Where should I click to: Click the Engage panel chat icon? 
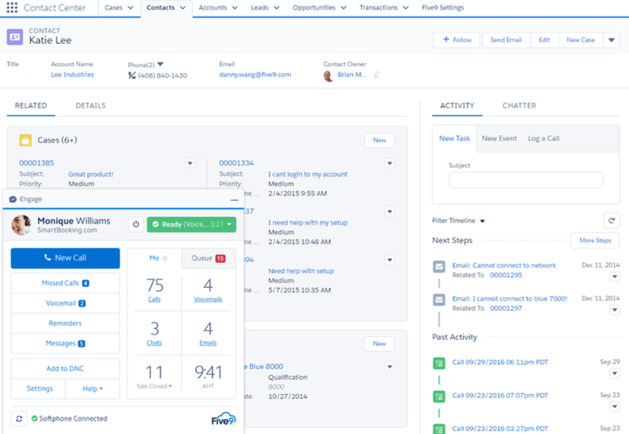click(13, 199)
